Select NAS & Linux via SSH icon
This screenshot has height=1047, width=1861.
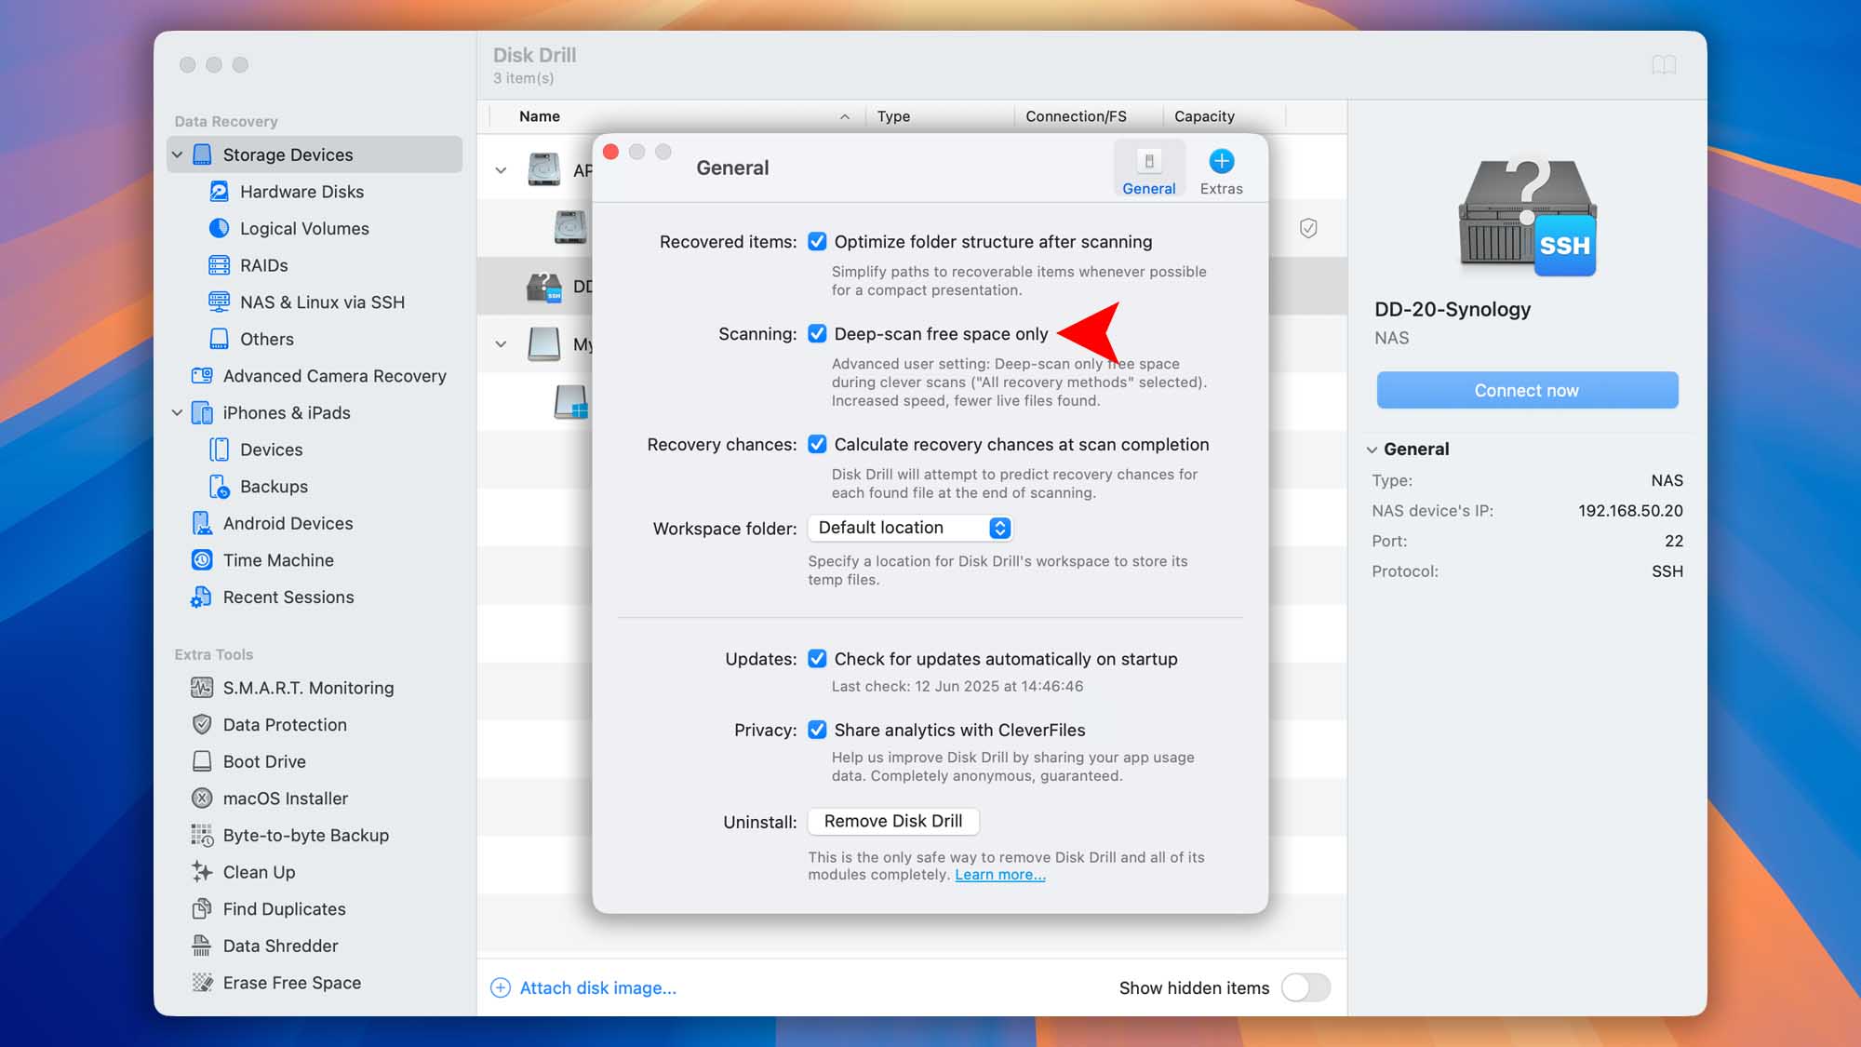coord(219,302)
